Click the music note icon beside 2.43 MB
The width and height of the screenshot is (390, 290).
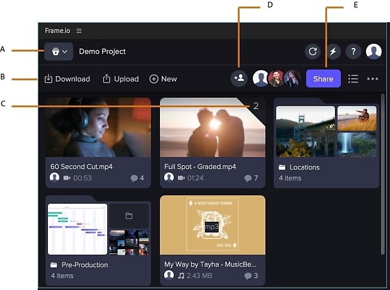point(181,276)
